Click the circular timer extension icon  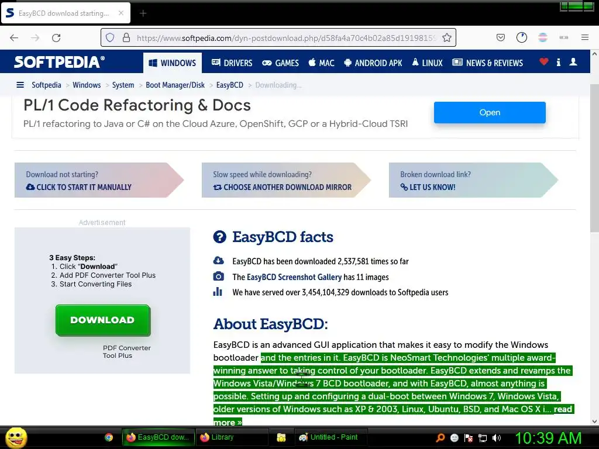point(521,37)
